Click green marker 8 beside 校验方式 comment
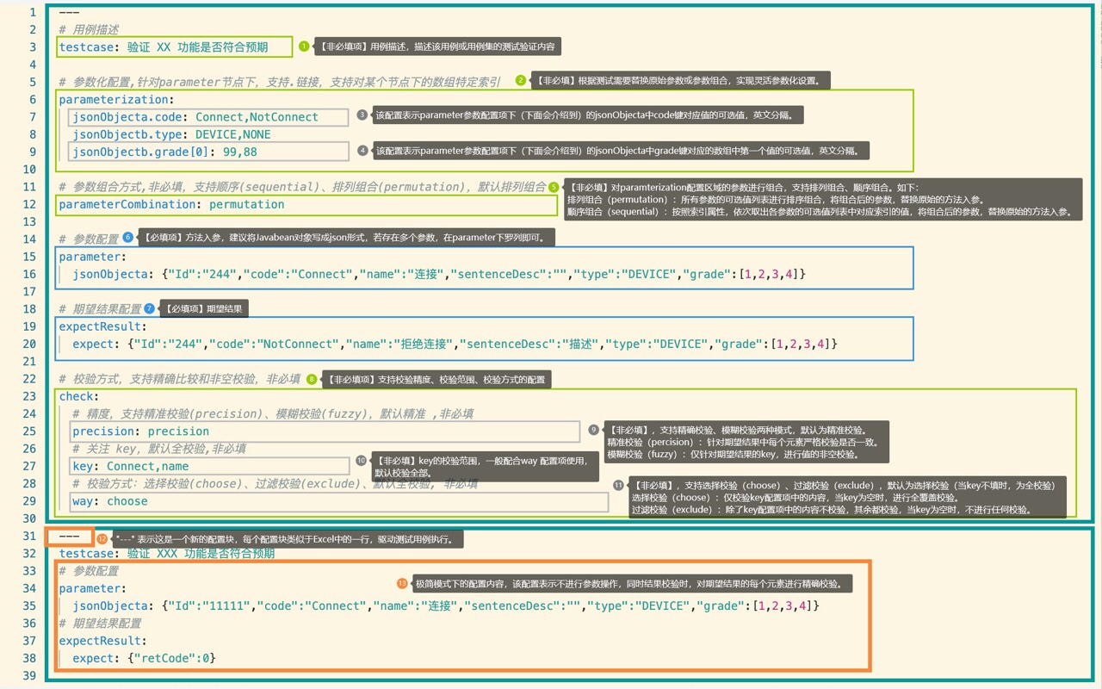 coord(312,379)
